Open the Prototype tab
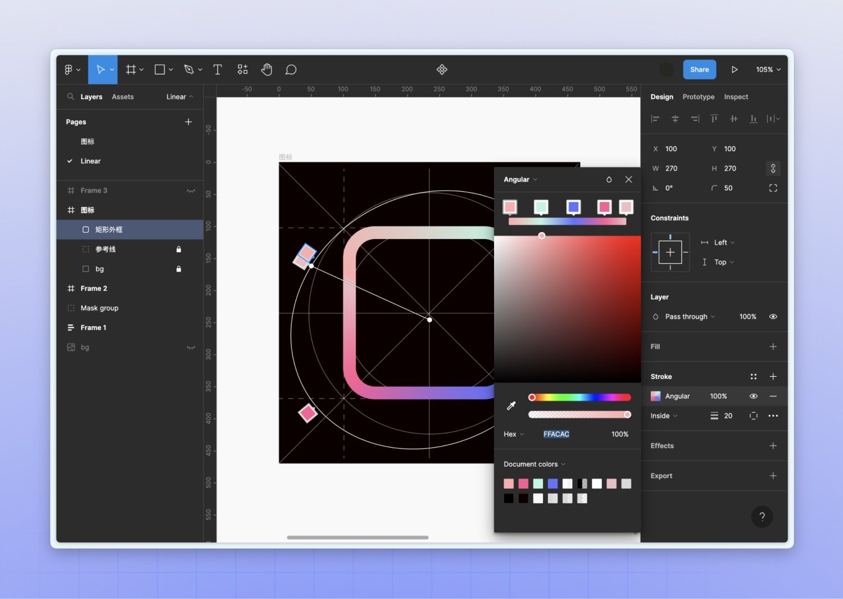Viewport: 843px width, 599px height. click(698, 97)
